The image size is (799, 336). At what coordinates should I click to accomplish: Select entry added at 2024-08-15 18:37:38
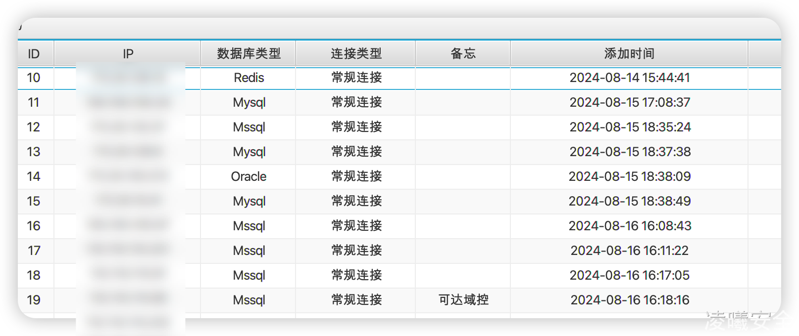click(x=630, y=152)
